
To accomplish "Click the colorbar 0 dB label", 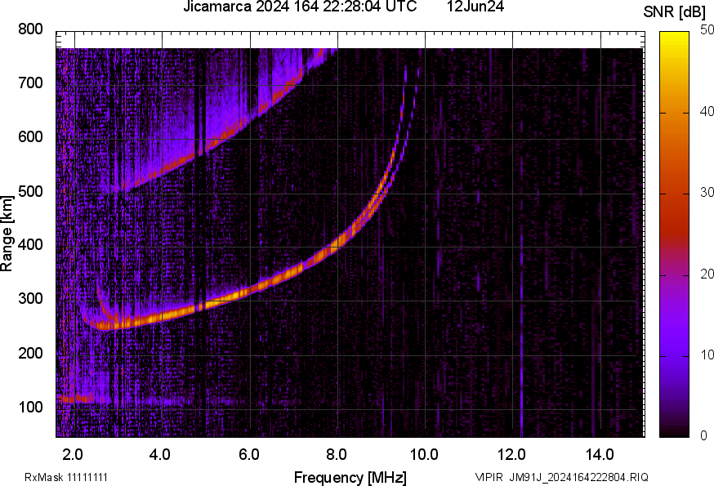I will click(x=704, y=435).
